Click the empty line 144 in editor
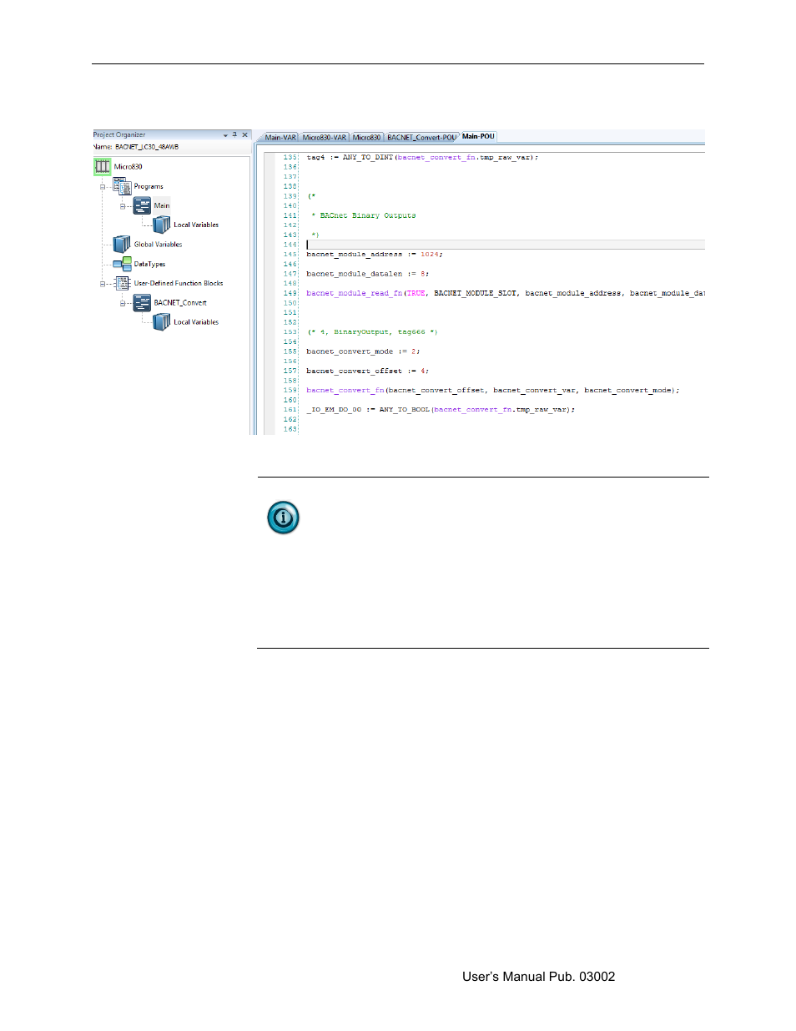Viewport: 796px width, 1031px height. (505, 245)
